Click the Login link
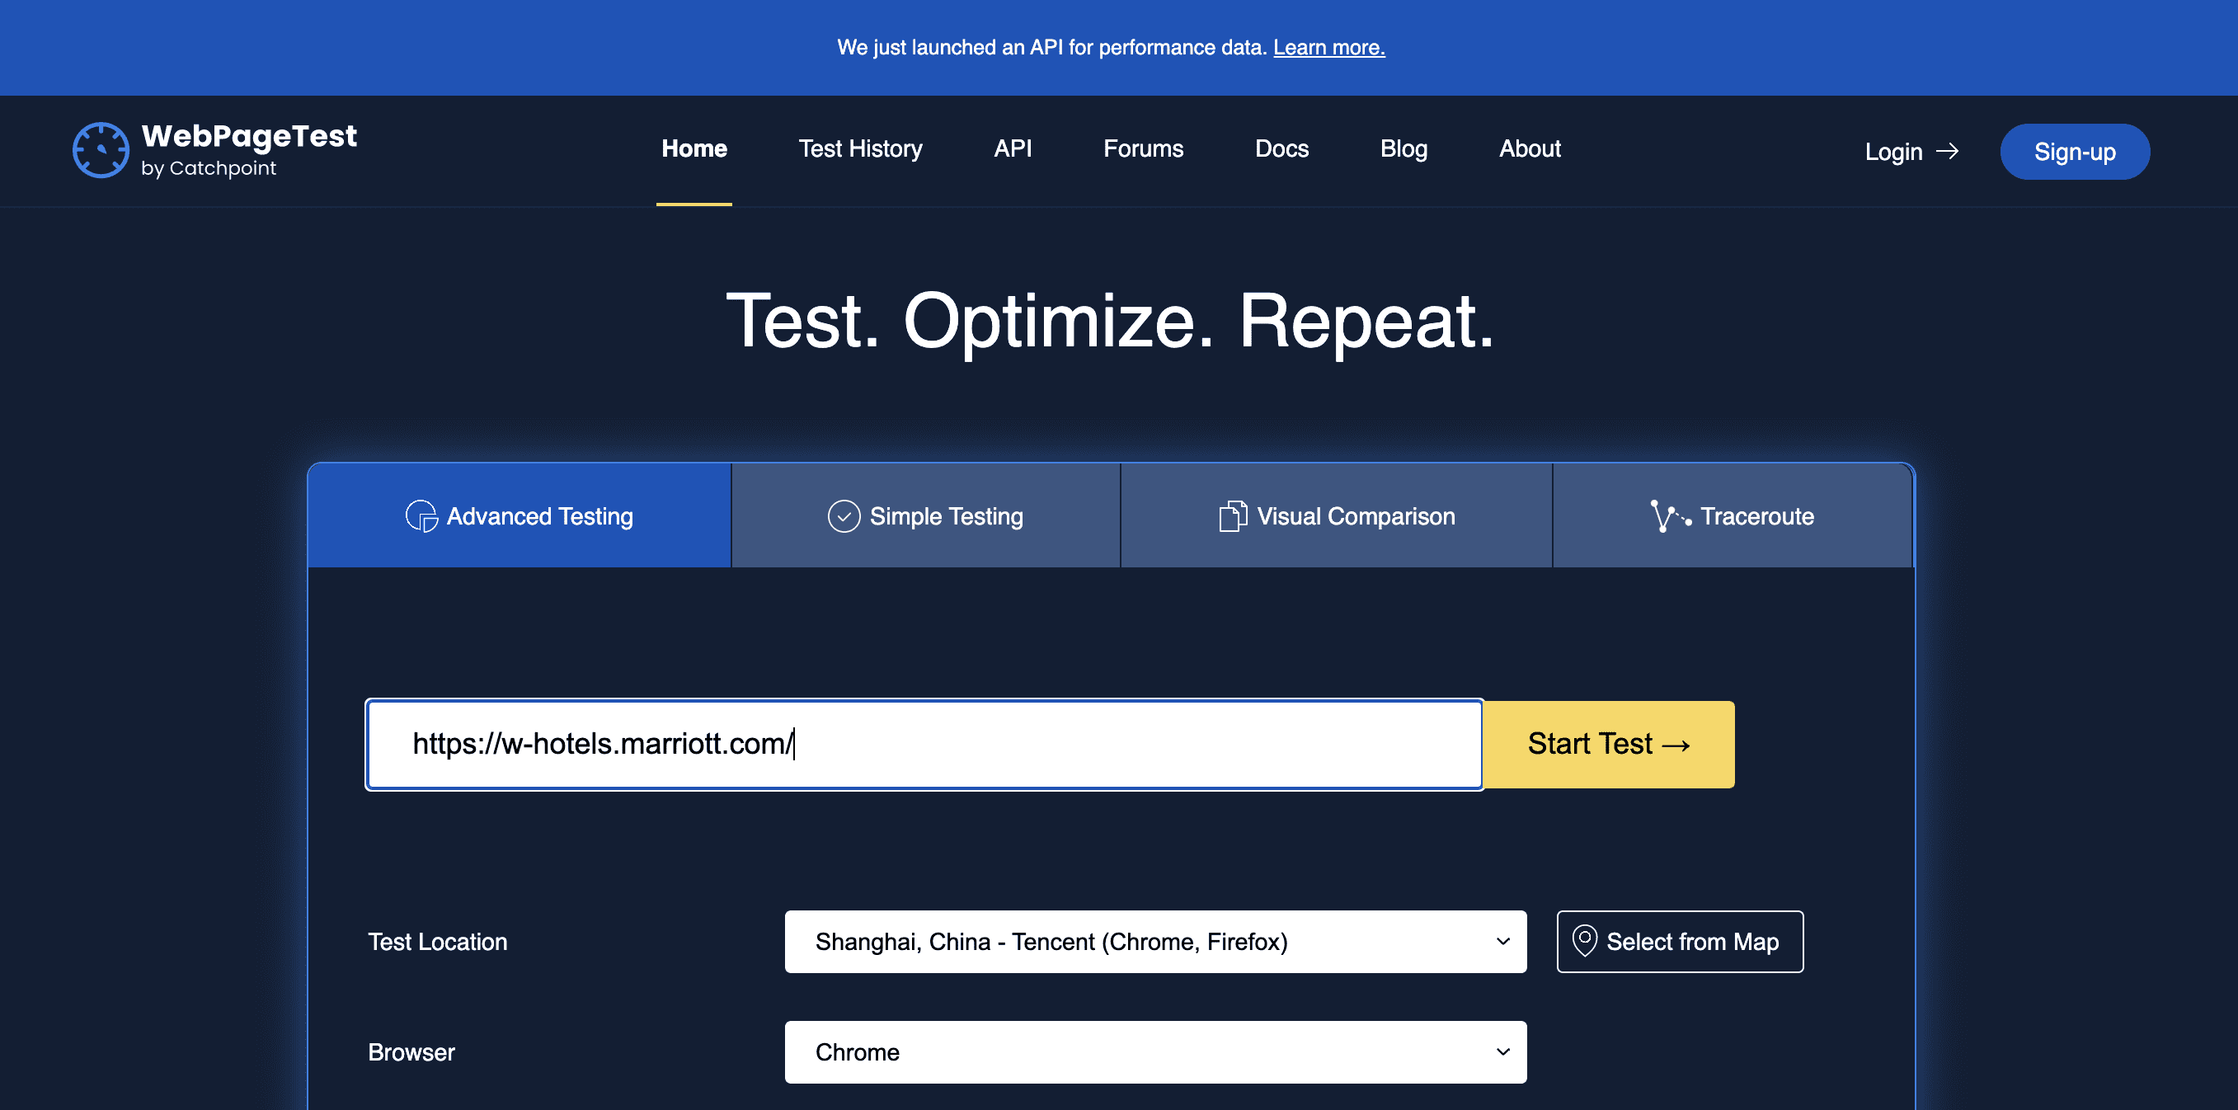 (x=1894, y=152)
